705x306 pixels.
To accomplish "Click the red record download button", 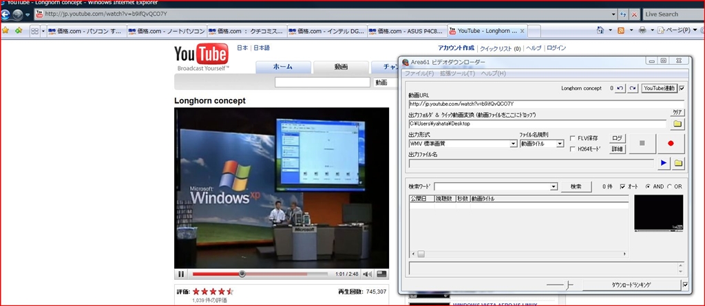I will click(x=671, y=143).
